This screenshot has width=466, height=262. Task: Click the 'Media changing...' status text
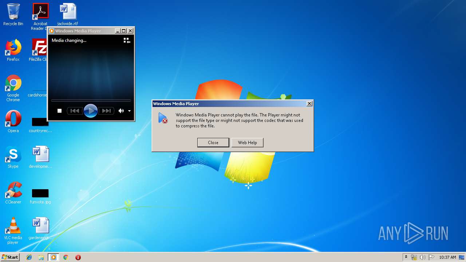69,40
